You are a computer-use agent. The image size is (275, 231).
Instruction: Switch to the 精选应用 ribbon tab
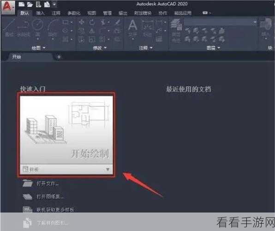pyautogui.click(x=183, y=13)
